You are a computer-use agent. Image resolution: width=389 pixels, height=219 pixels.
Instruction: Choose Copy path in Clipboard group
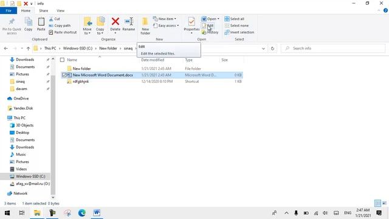(x=60, y=26)
